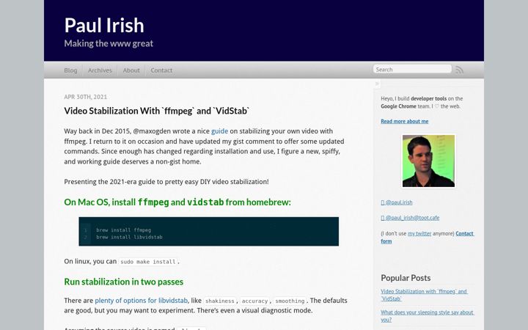Click into the Search field
The height and width of the screenshot is (330, 528).
click(412, 70)
